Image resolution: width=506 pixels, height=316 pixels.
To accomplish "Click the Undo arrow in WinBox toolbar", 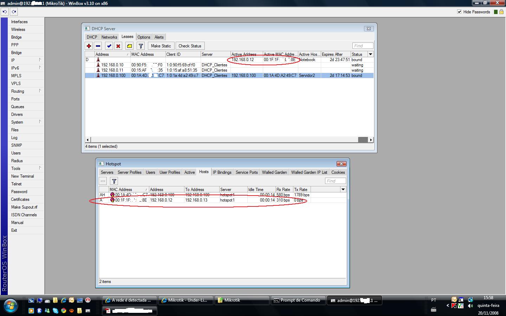I will (x=5, y=12).
